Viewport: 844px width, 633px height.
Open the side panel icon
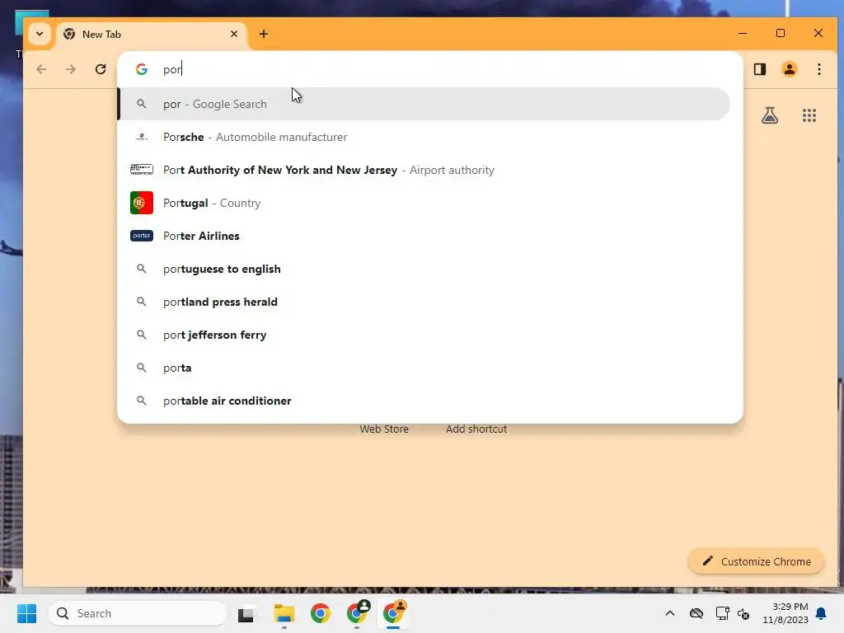pos(760,69)
